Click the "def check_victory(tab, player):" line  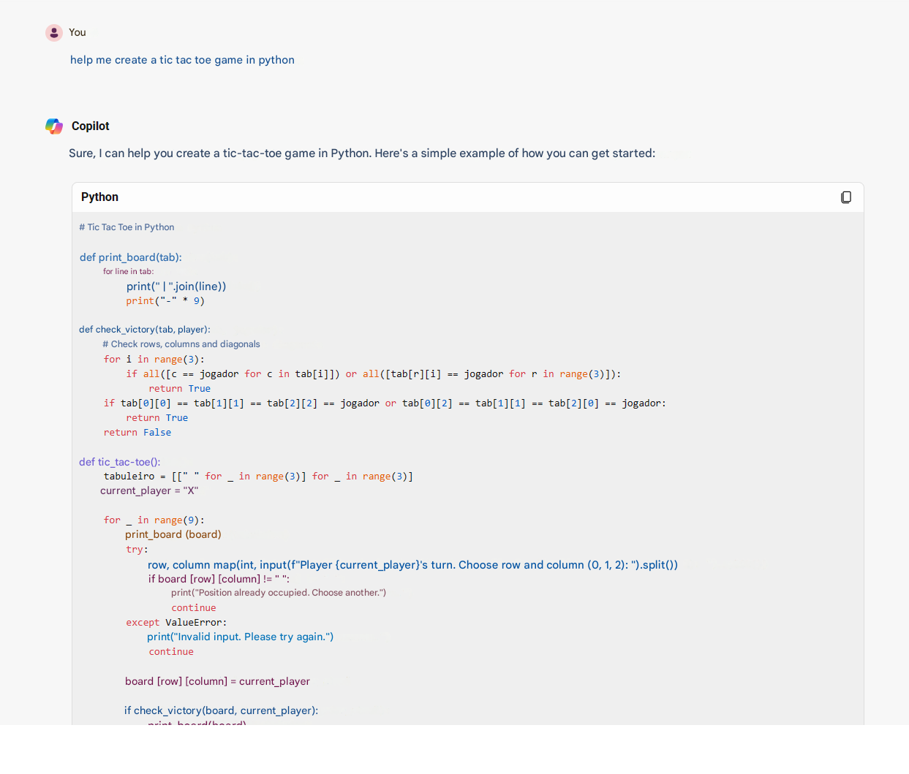click(x=145, y=330)
